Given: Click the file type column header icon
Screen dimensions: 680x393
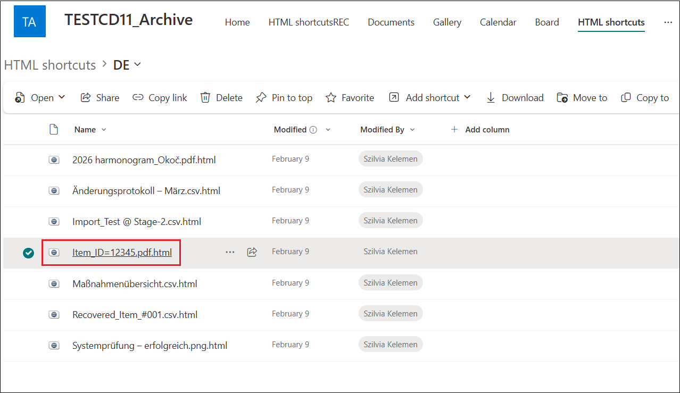Looking at the screenshot, I should tap(54, 130).
